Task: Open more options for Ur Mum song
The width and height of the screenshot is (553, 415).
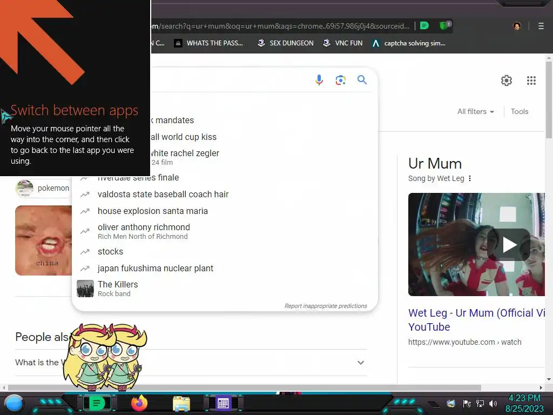Action: (x=470, y=178)
